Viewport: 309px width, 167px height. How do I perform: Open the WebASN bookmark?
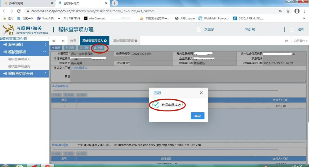pos(45,18)
